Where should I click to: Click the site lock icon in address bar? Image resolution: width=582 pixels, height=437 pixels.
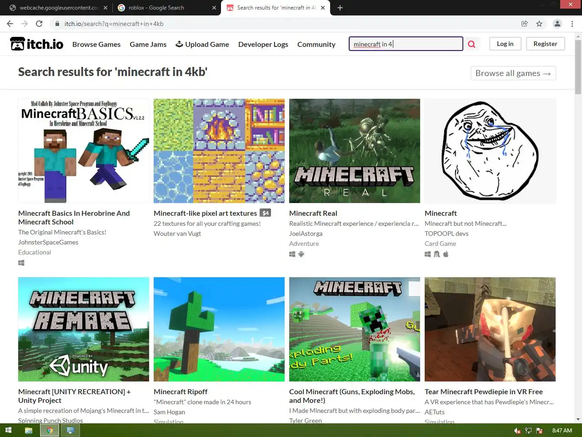tap(57, 24)
